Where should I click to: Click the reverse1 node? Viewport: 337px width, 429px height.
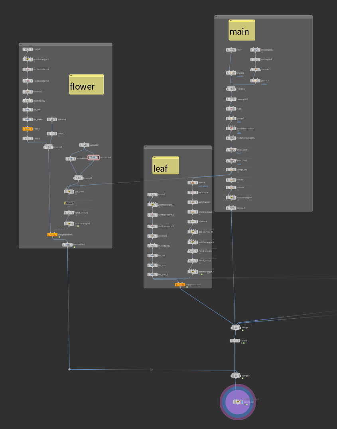[x=153, y=236]
